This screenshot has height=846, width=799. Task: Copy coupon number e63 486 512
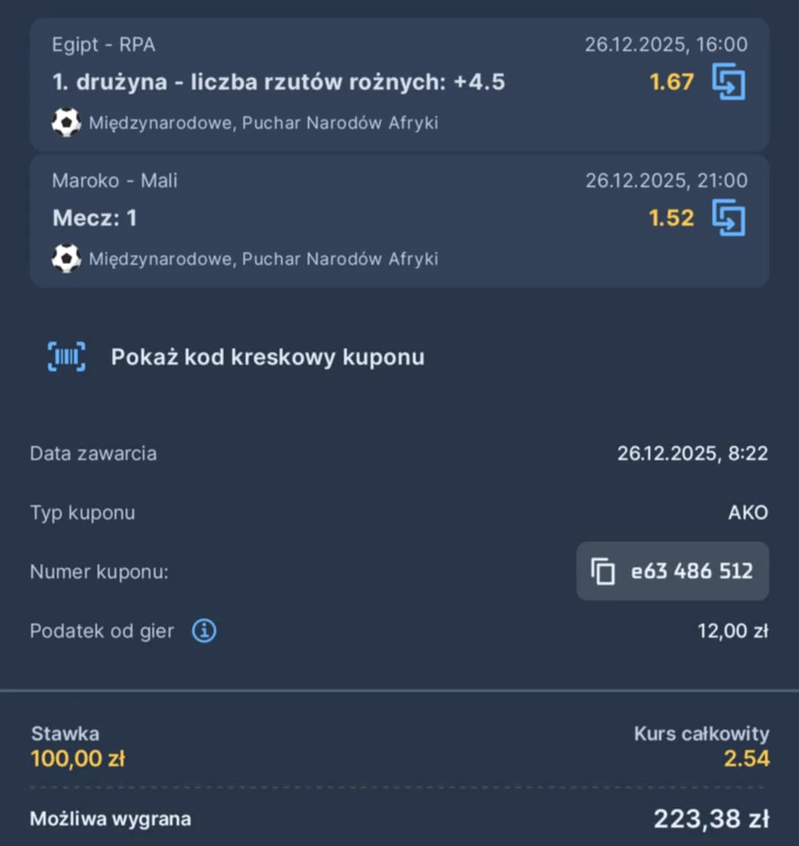(x=691, y=572)
